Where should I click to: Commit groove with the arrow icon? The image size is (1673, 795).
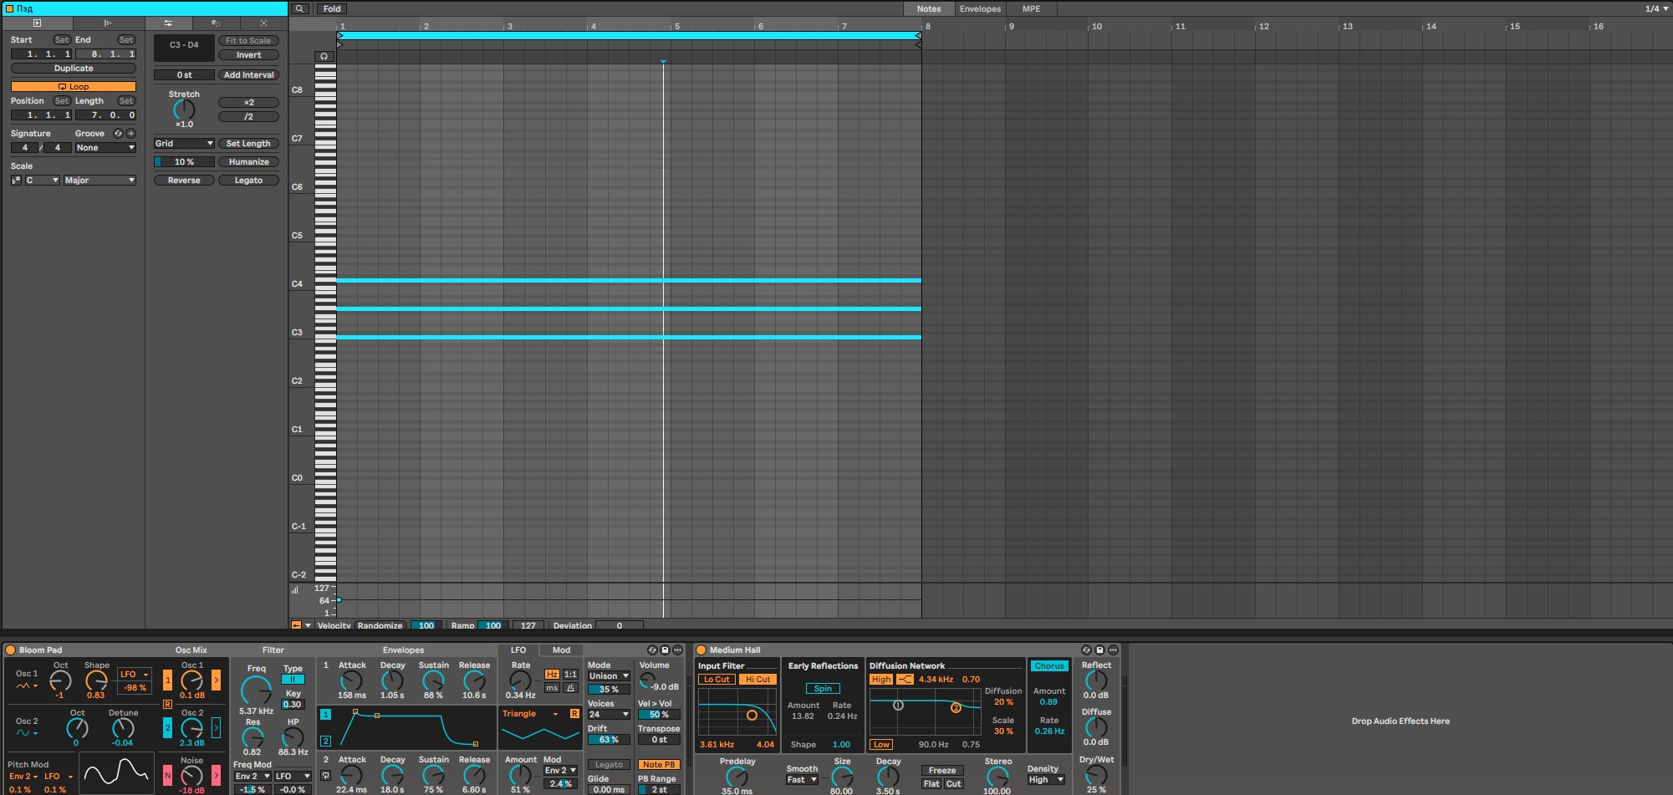click(x=130, y=134)
